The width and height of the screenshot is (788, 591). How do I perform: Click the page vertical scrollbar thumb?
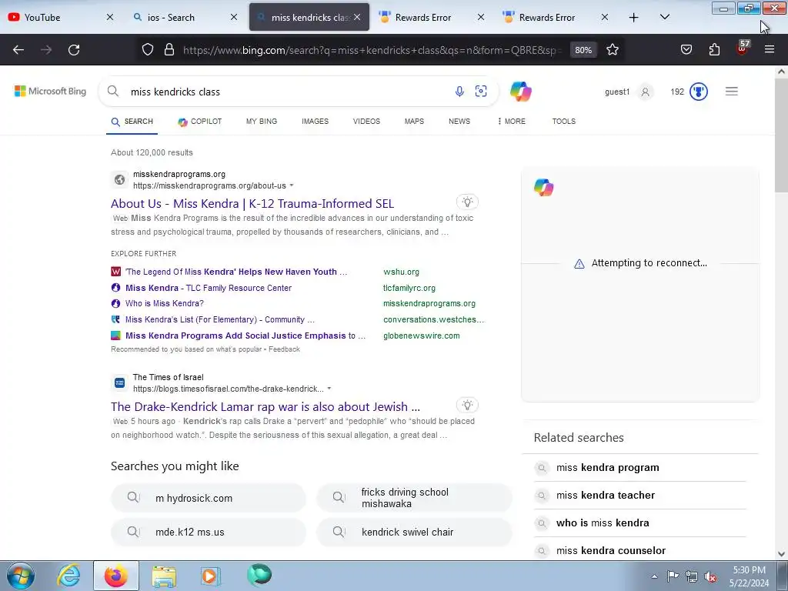[781, 135]
